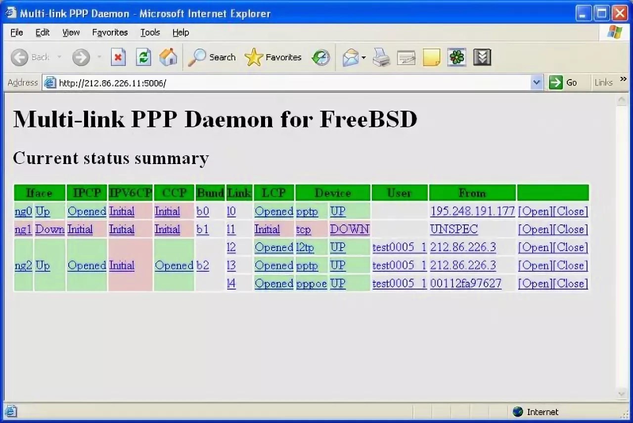Viewport: 633px width, 423px height.
Task: Click the l2tp device link
Action: click(x=305, y=248)
